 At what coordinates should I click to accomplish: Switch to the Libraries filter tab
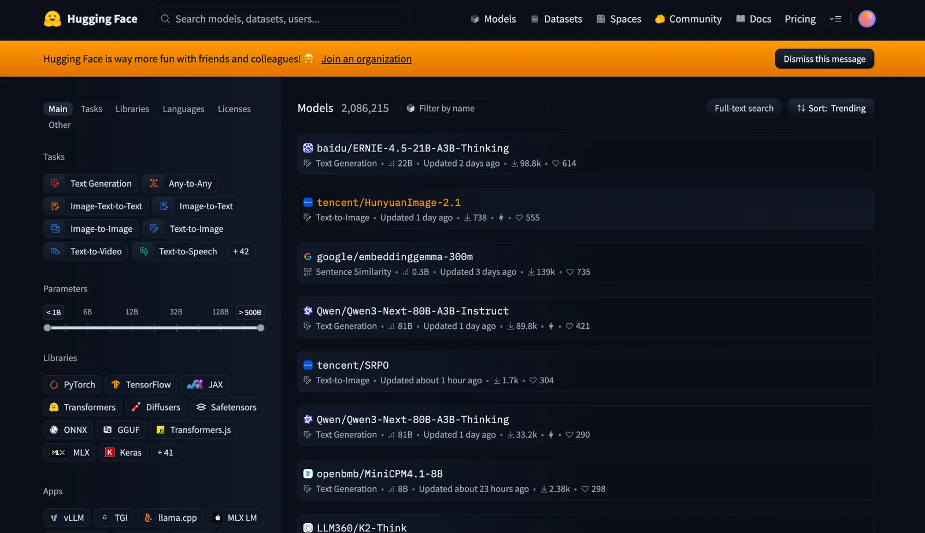pos(132,109)
